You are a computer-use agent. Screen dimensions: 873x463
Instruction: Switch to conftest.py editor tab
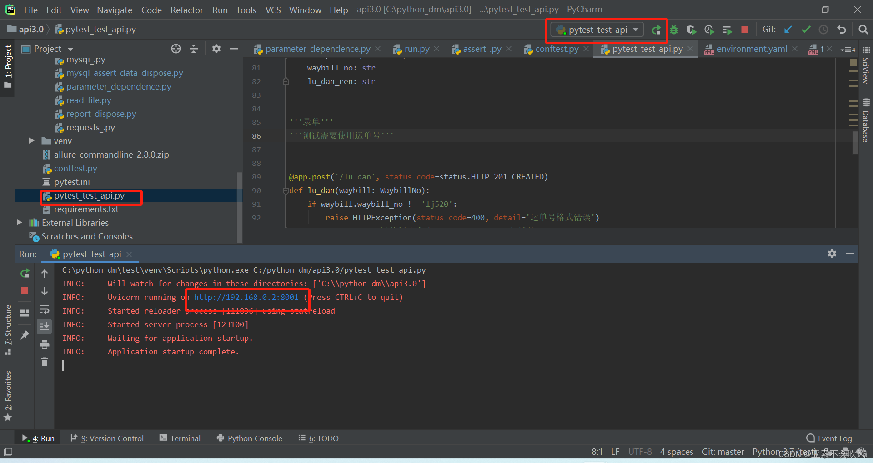pos(557,49)
